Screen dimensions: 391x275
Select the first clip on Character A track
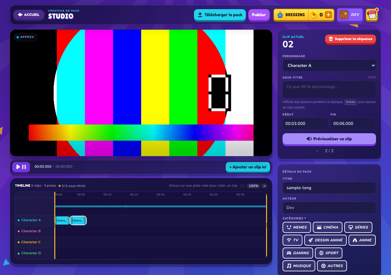point(62,220)
